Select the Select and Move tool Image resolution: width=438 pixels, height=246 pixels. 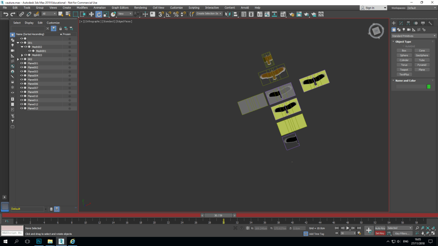91,14
